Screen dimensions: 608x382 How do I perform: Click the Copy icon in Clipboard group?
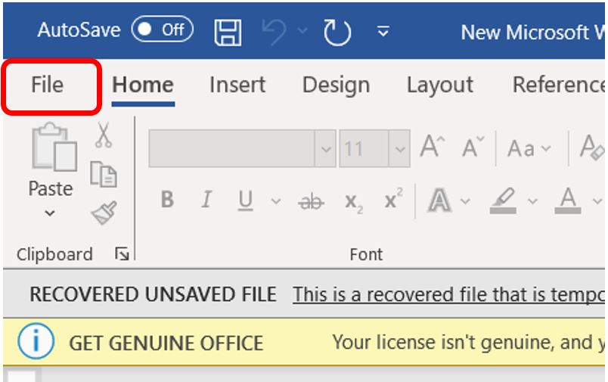click(104, 175)
